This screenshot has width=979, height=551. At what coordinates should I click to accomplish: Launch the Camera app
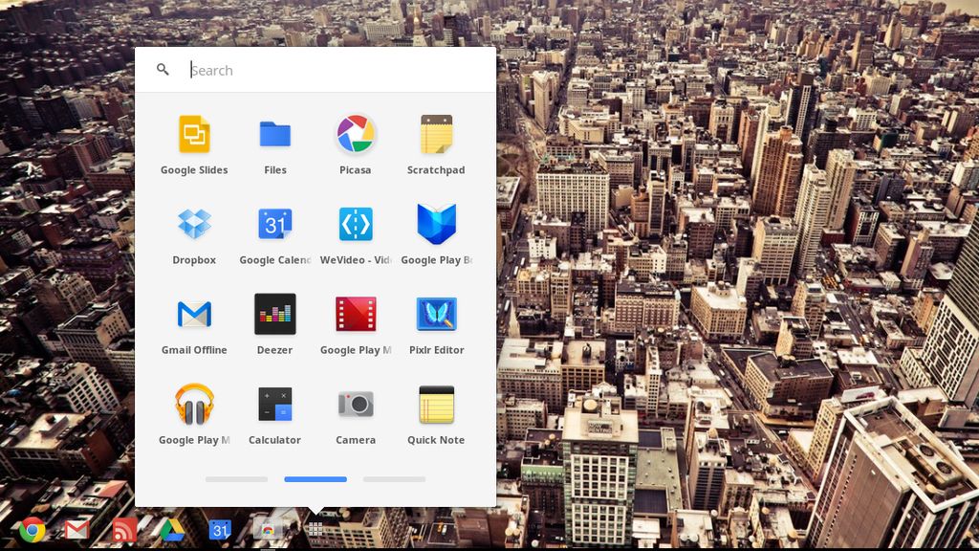click(x=356, y=405)
